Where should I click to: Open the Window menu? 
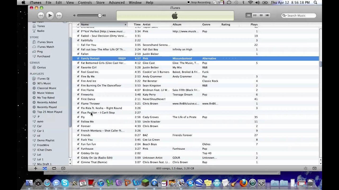click(135, 3)
